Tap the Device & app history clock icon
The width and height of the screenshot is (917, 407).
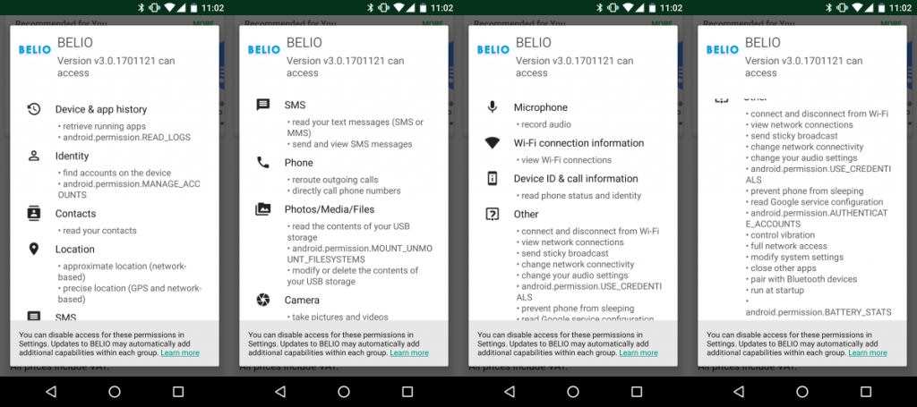(x=34, y=109)
